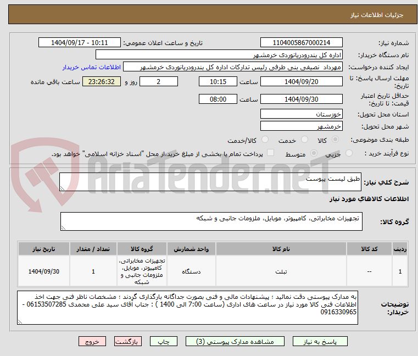Click the شماره نیاز field 1104005867000214
This screenshot has height=356, width=418.
pyautogui.click(x=301, y=42)
